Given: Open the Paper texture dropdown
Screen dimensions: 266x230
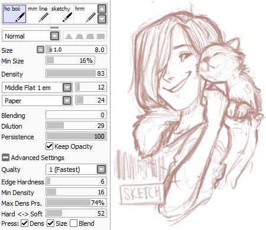Looking at the screenshot, I should tap(67, 101).
